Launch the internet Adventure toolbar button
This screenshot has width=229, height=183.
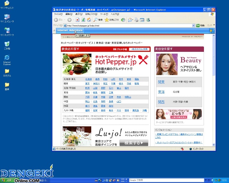[70, 30]
